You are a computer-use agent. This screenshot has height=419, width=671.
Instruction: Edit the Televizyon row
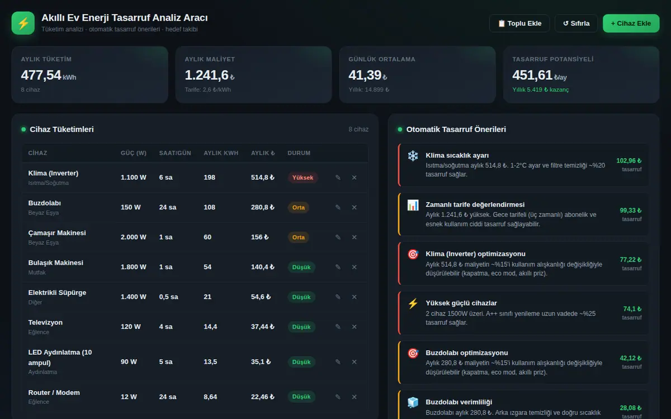click(338, 327)
